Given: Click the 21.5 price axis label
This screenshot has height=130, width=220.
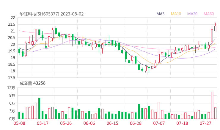Looking at the screenshot, I should (x=12, y=25).
